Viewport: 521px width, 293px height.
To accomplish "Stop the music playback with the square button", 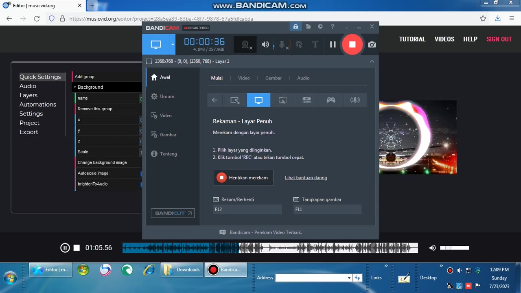I will (77, 248).
